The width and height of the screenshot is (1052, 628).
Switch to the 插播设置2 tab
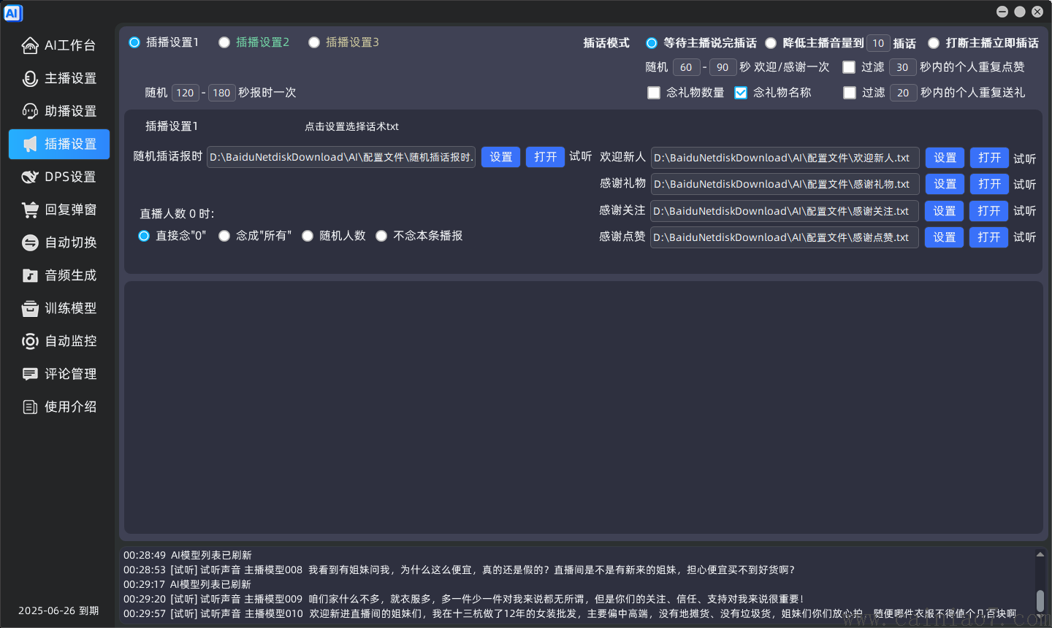(224, 42)
